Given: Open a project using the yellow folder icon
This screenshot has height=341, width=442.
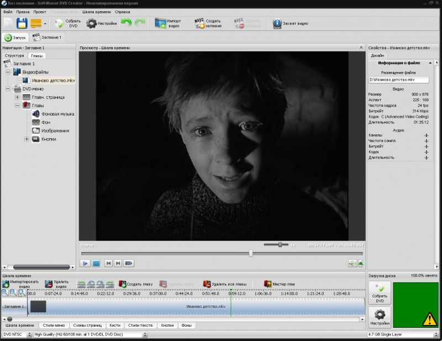Looking at the screenshot, I should tap(36, 23).
